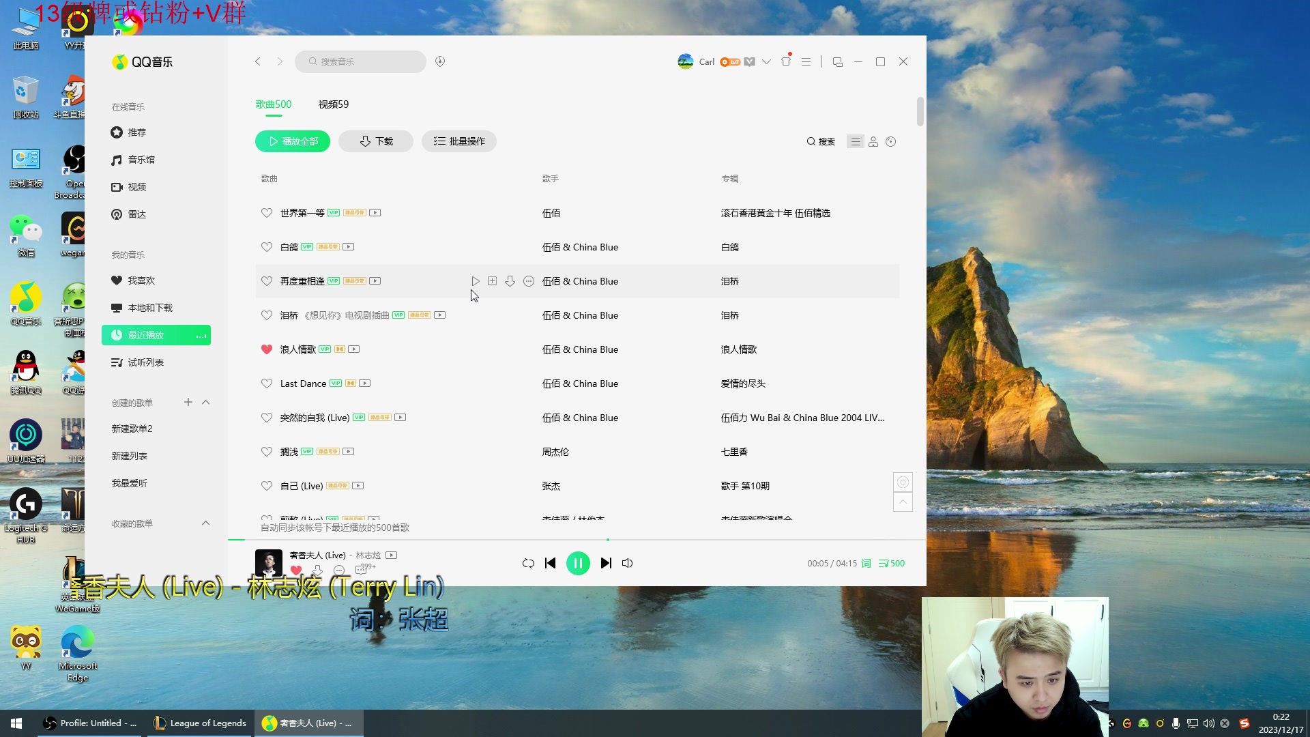Open 批量操作 batch operations
The image size is (1310, 737).
(x=459, y=141)
